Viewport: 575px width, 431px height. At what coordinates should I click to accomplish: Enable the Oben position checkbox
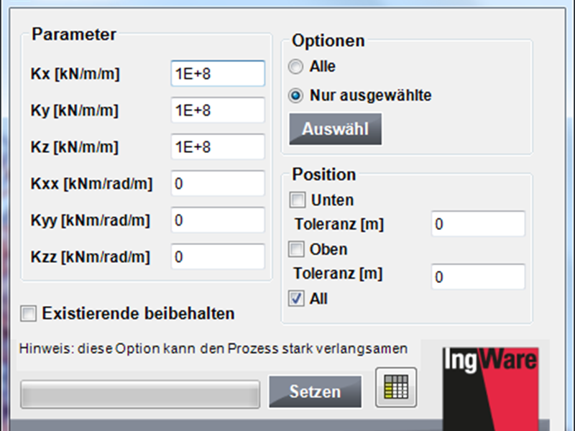click(297, 250)
